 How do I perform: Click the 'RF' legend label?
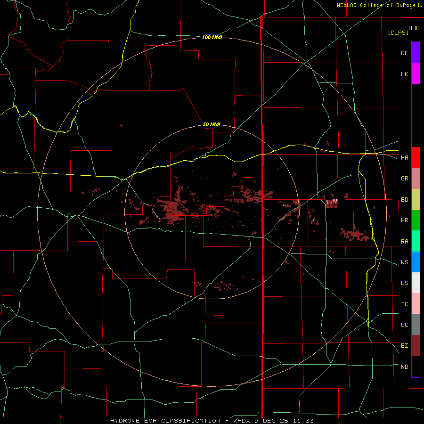tap(404, 53)
